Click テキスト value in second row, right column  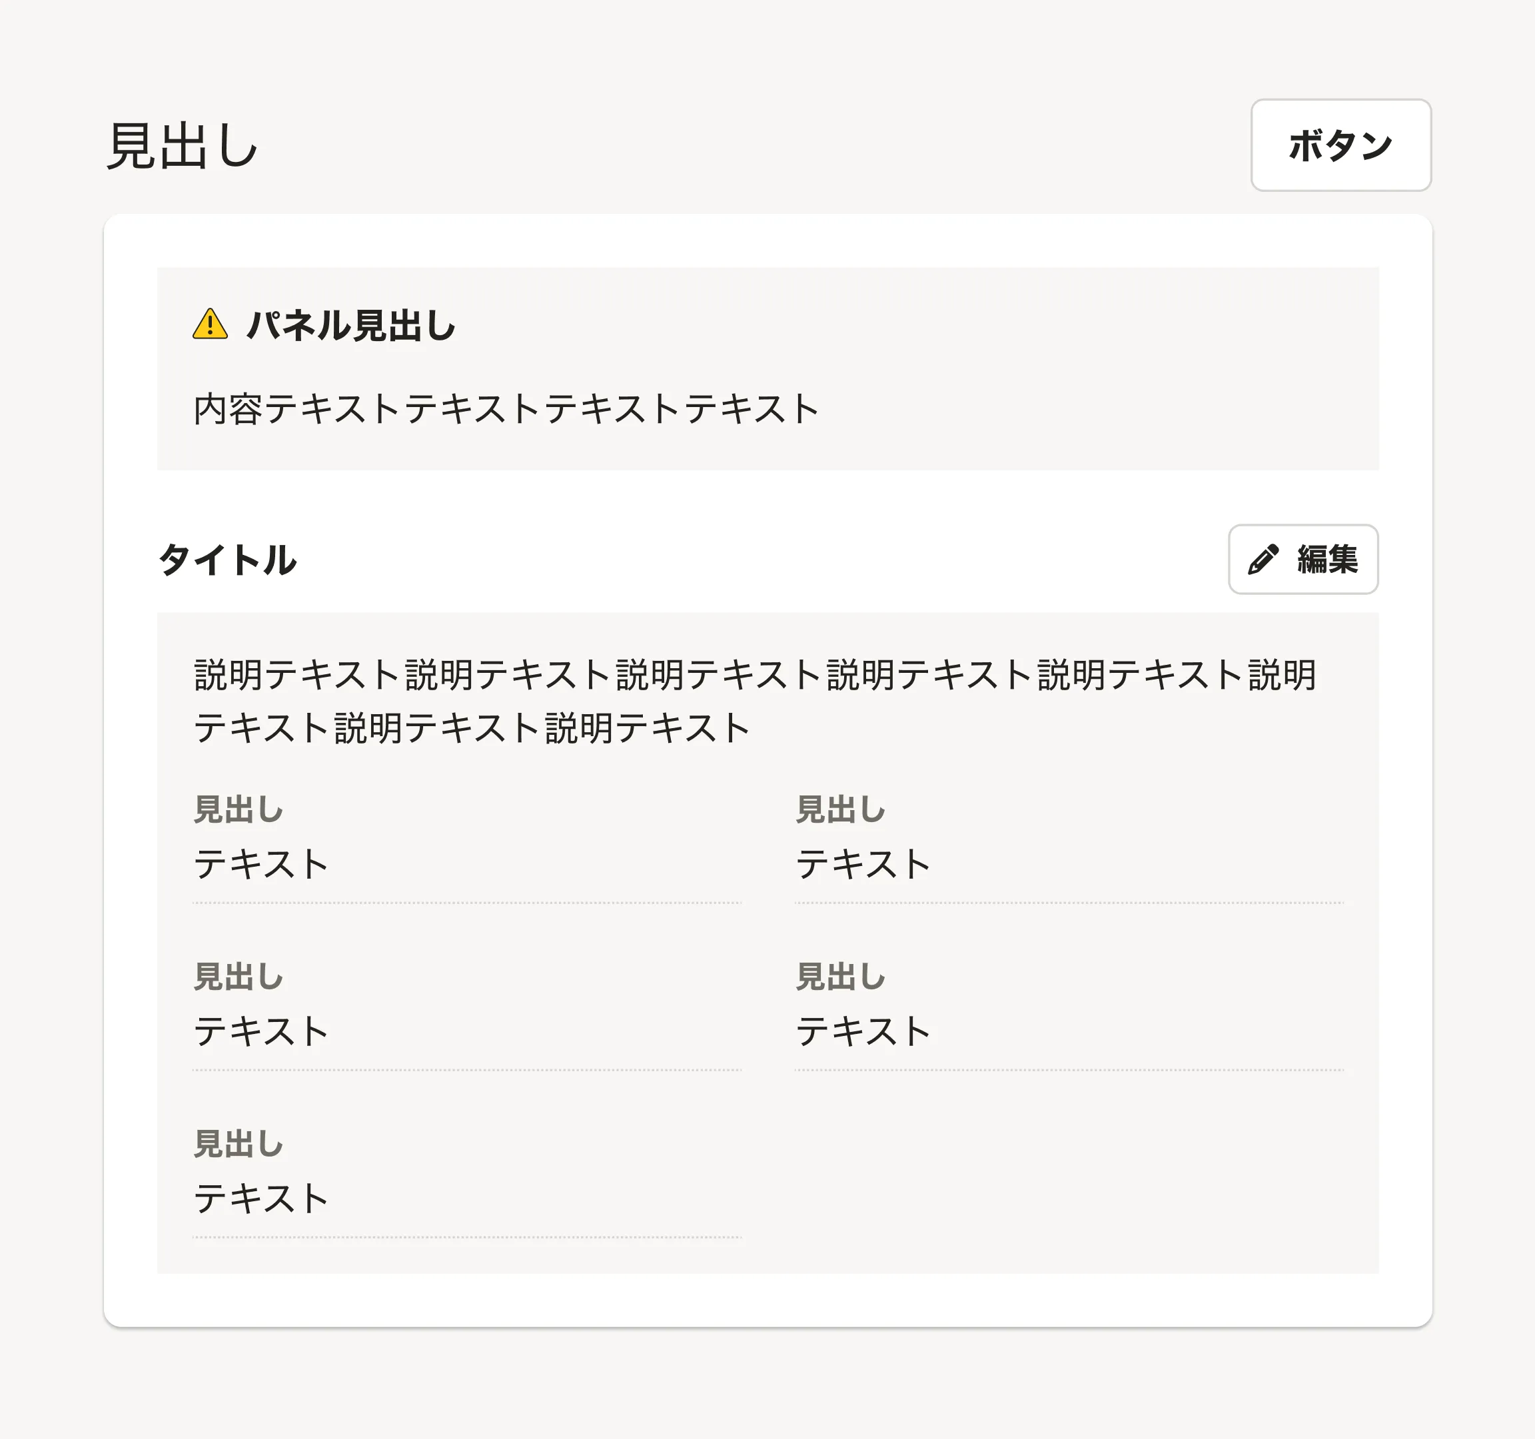click(863, 1031)
